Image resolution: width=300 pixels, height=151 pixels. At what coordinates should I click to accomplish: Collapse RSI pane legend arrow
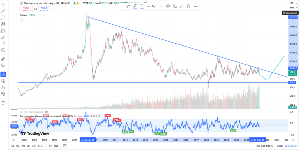[22, 121]
